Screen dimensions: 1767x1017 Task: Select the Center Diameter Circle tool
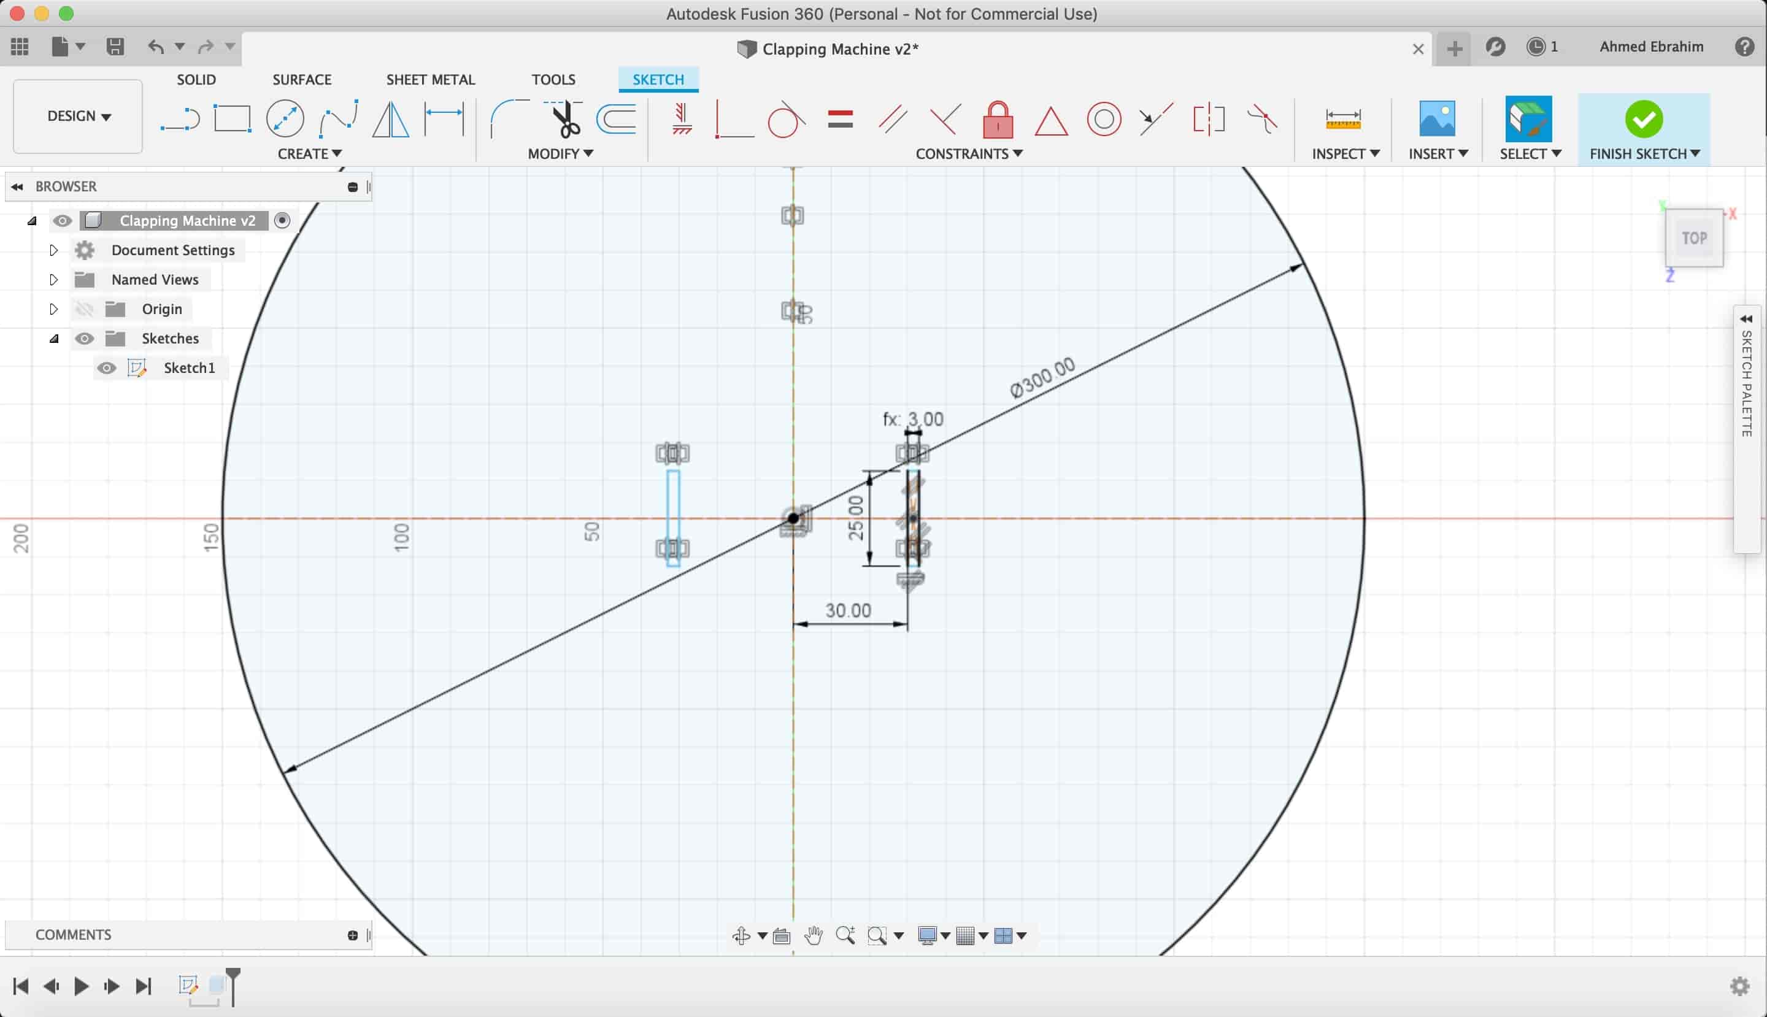click(x=285, y=119)
